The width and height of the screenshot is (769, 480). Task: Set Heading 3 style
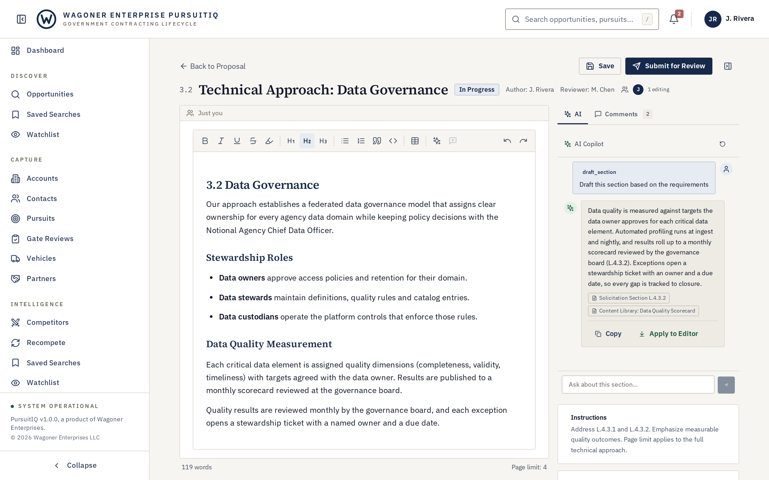[323, 141]
